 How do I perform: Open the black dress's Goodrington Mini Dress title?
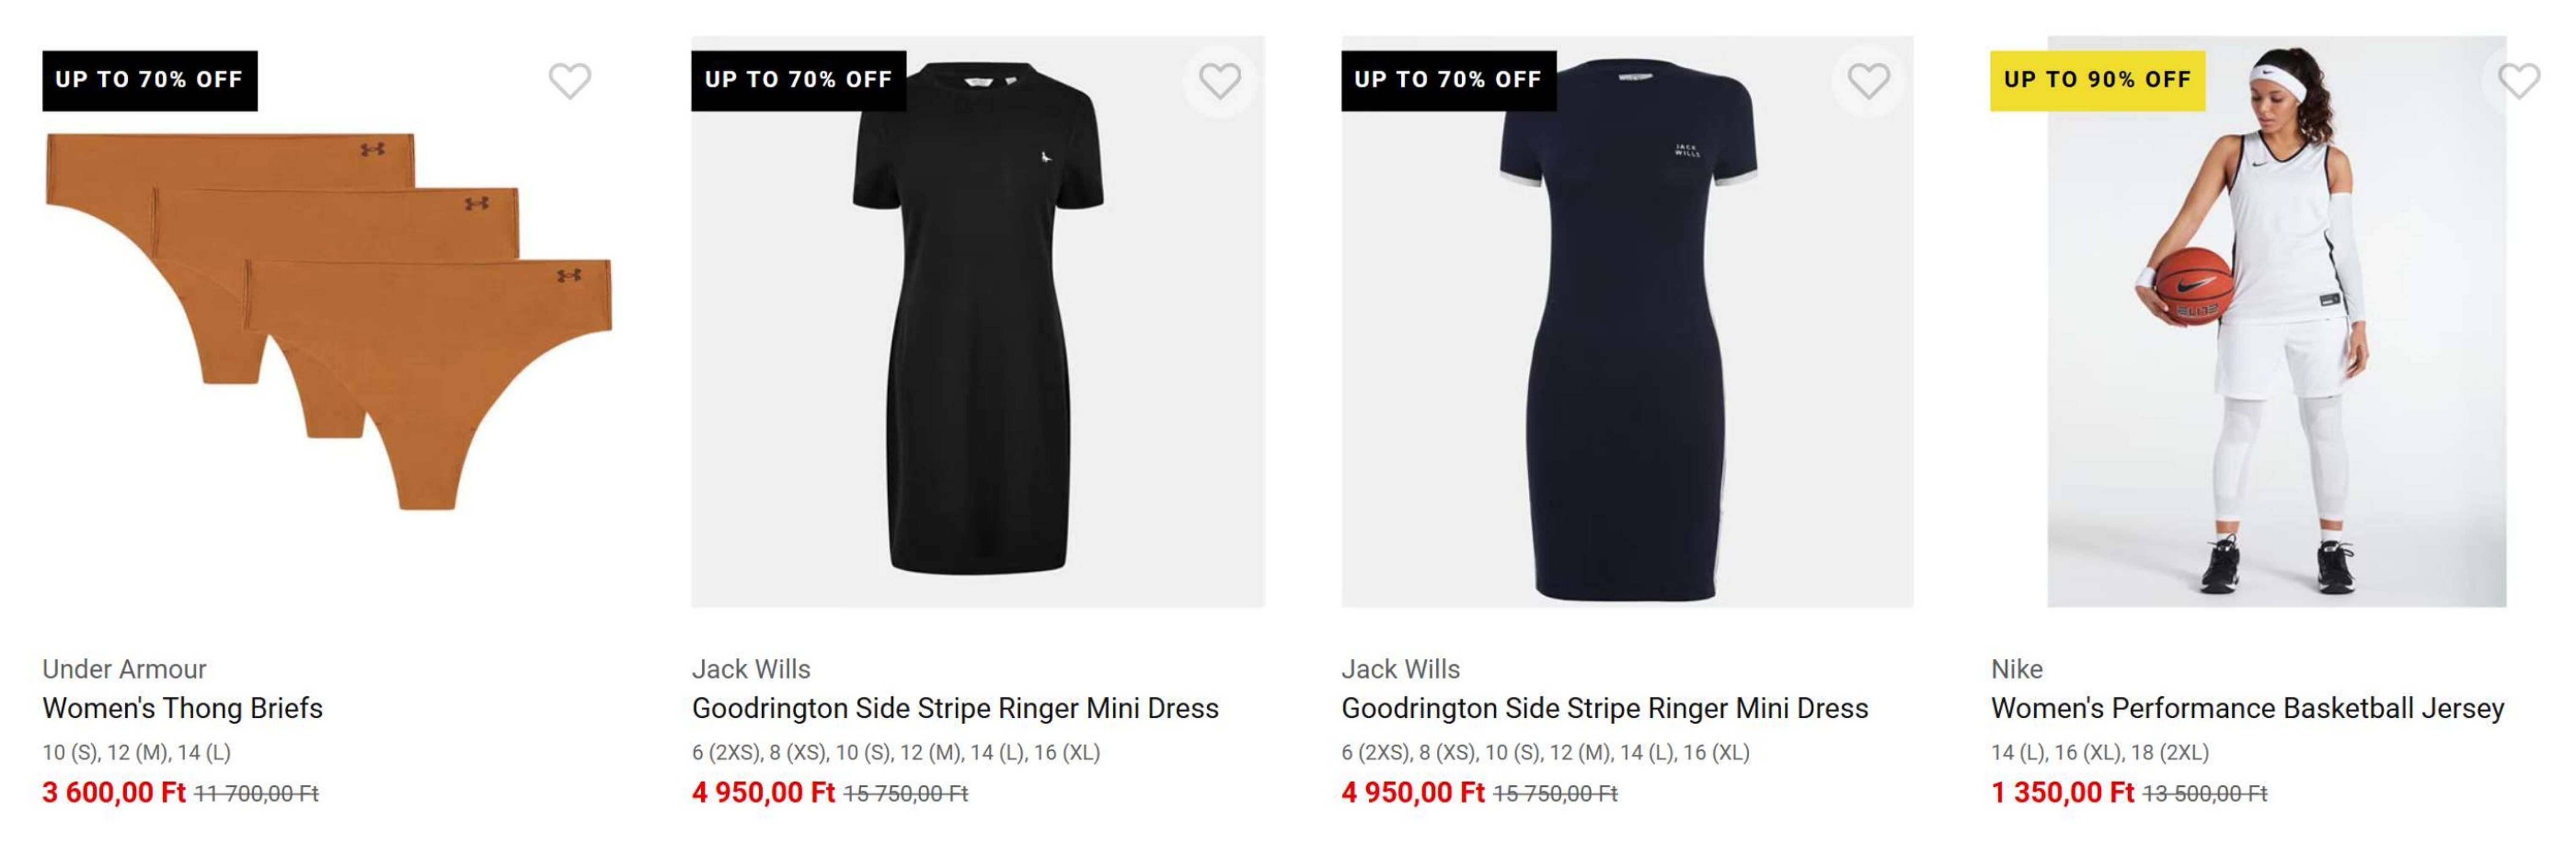955,708
